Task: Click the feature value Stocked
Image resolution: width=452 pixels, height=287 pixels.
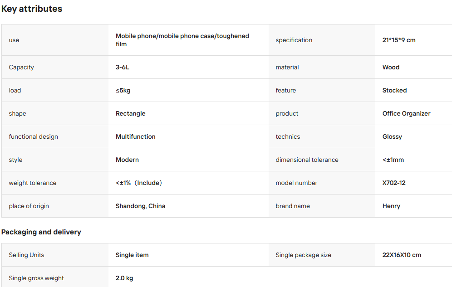Action: tap(394, 90)
